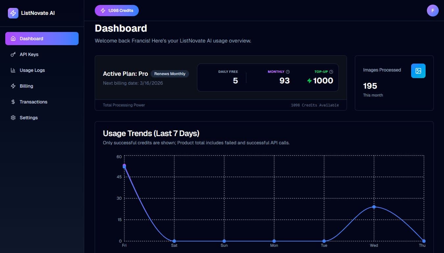
Task: Click the help icon next to MONTHLY credits
Action: [288, 71]
